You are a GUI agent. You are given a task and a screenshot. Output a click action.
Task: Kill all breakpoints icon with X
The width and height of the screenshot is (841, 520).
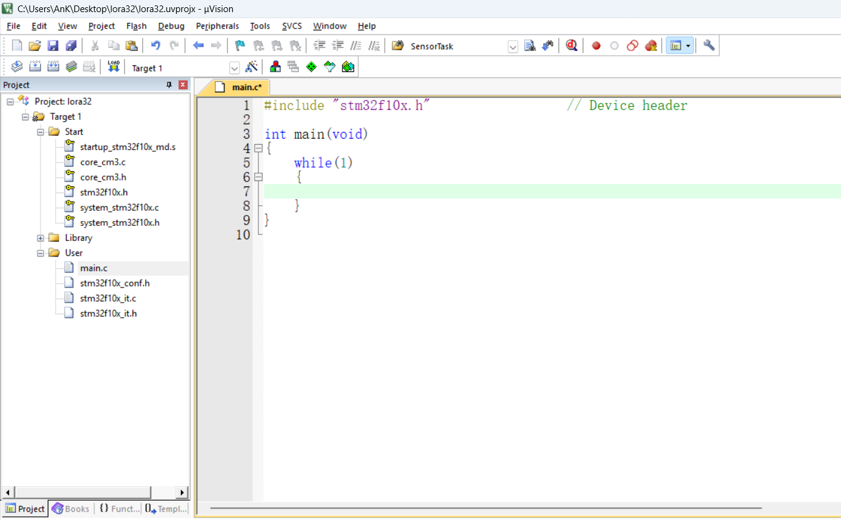coord(650,46)
